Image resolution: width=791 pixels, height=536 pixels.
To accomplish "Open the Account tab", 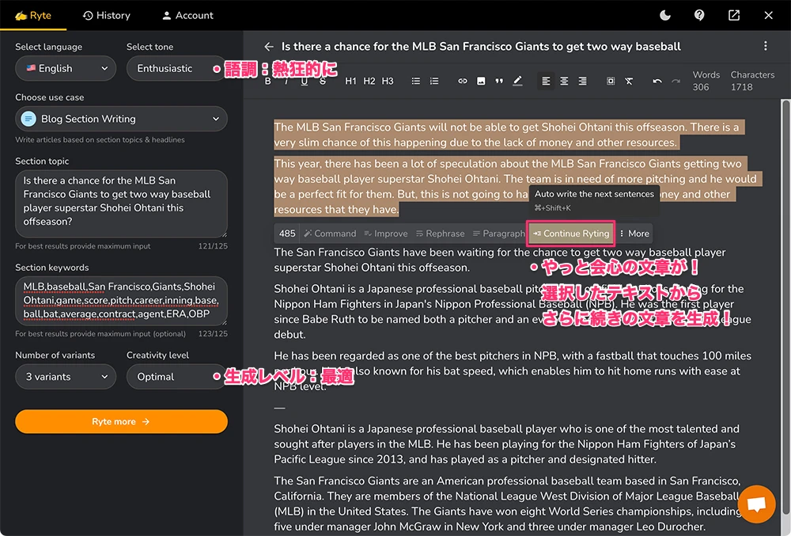I will pyautogui.click(x=187, y=15).
